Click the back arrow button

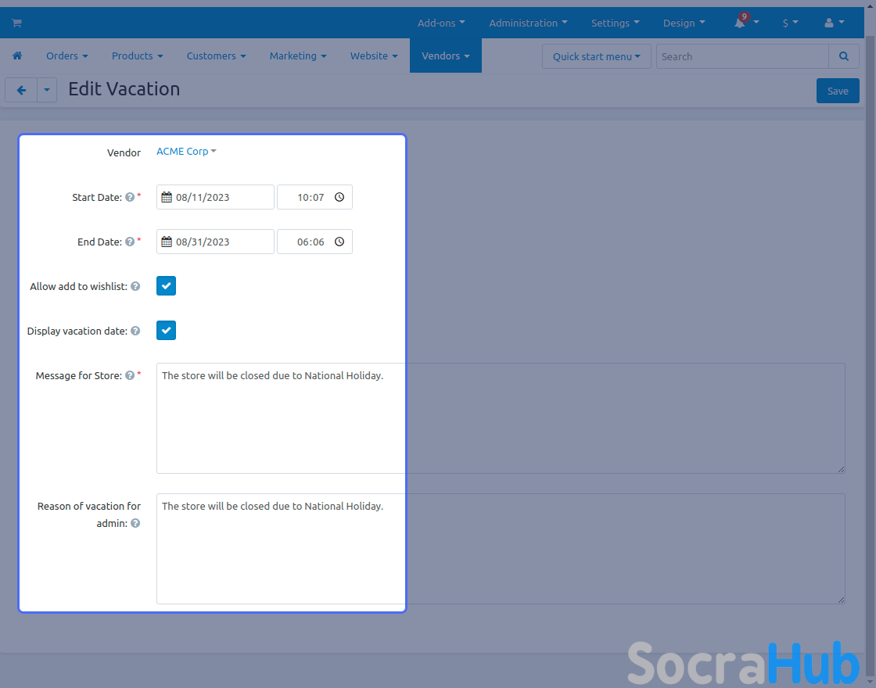(21, 91)
